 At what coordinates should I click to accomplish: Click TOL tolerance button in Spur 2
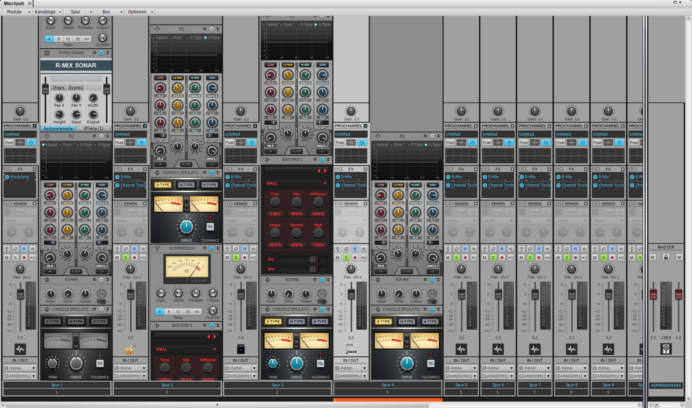[210, 227]
